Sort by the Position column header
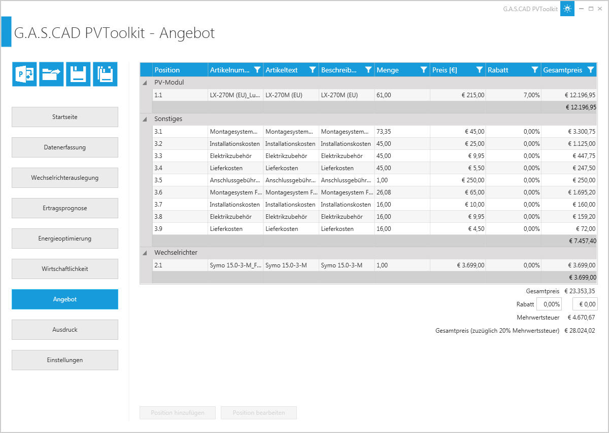609x433 pixels. (x=180, y=70)
